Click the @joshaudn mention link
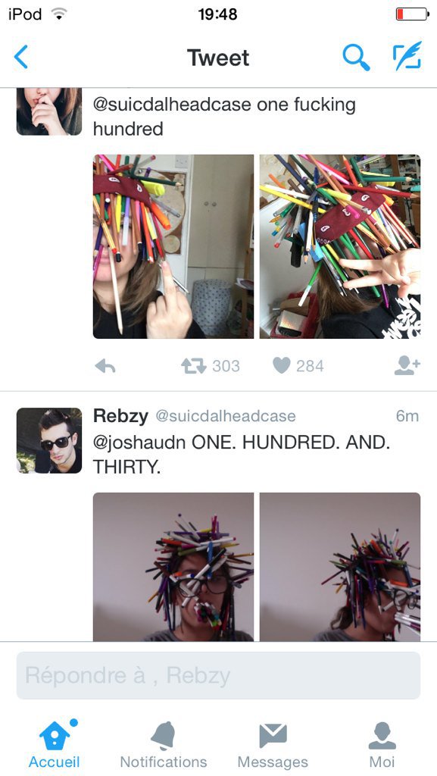 (x=140, y=442)
